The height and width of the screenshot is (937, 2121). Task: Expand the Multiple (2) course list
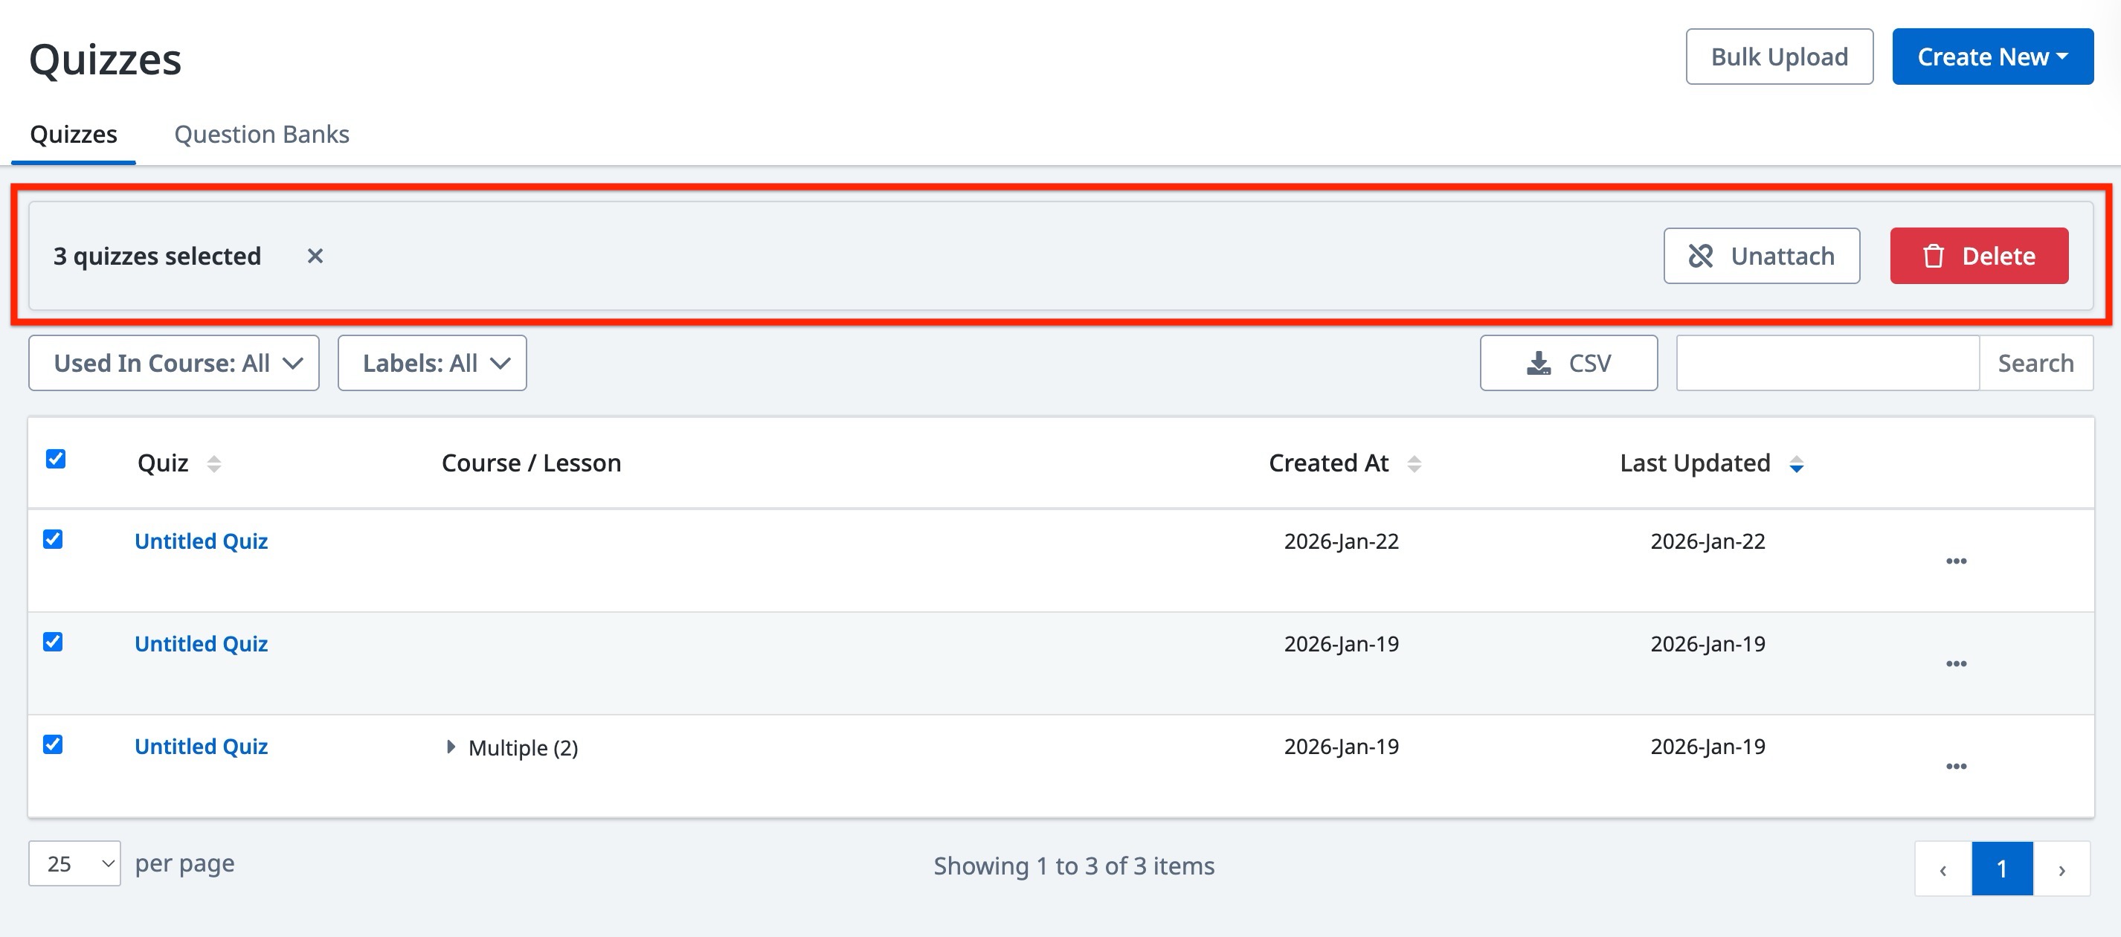pyautogui.click(x=451, y=747)
